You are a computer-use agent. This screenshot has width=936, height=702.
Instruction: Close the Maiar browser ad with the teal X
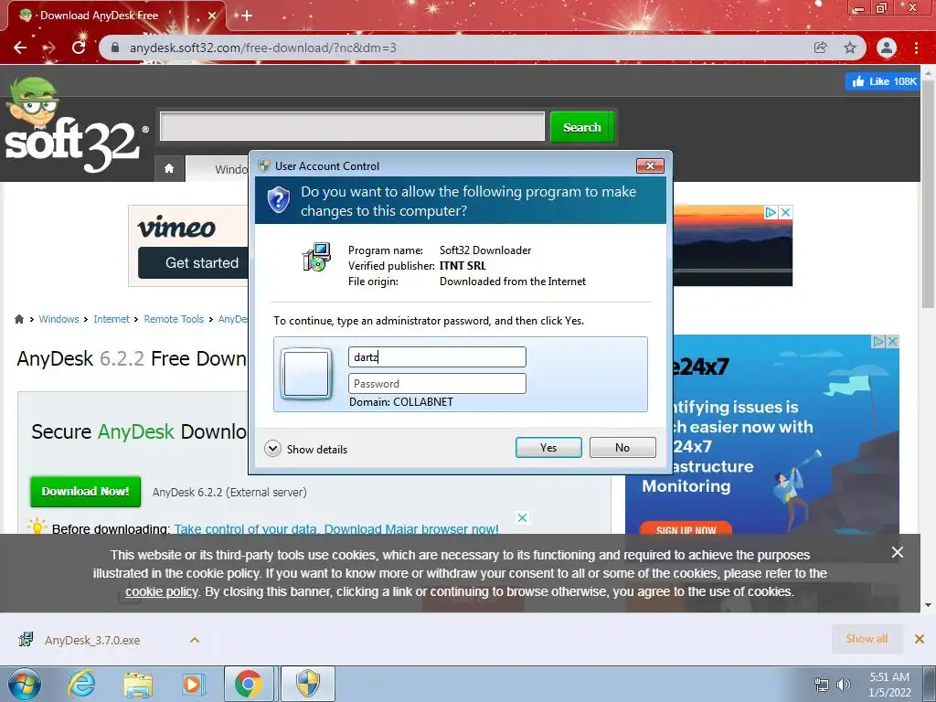(x=522, y=517)
